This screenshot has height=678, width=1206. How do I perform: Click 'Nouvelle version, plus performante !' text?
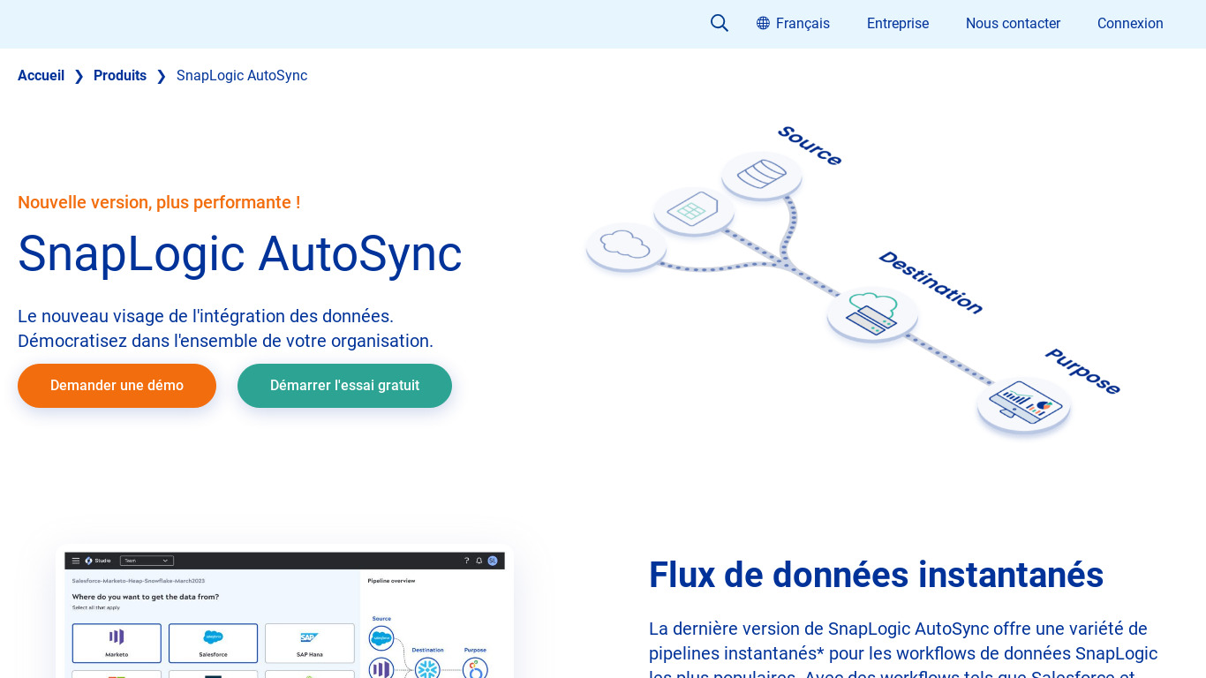[x=159, y=202]
